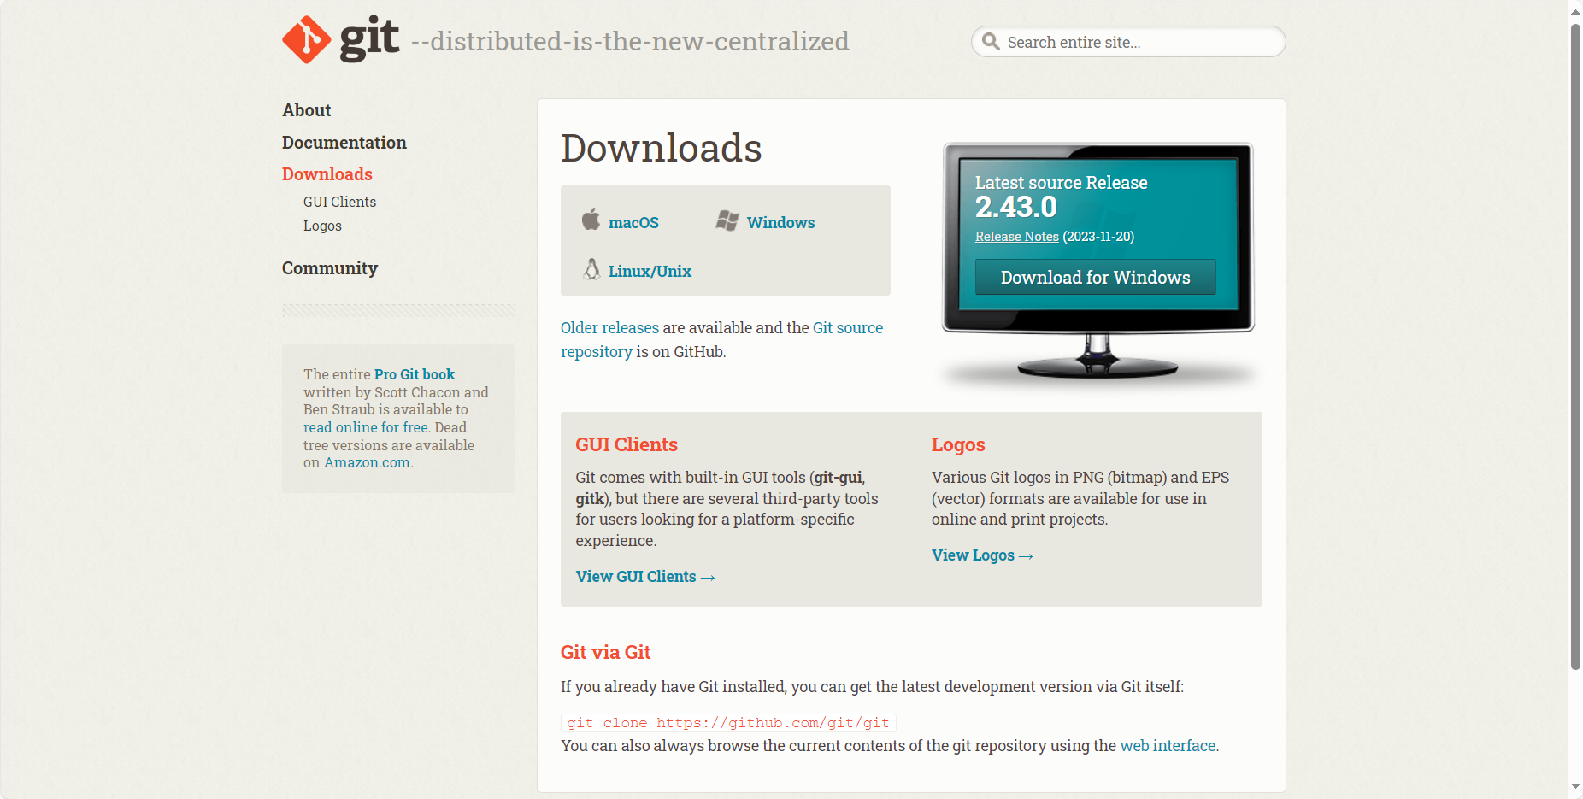The height and width of the screenshot is (799, 1583).
Task: Click the search magnifying glass icon
Action: (991, 41)
